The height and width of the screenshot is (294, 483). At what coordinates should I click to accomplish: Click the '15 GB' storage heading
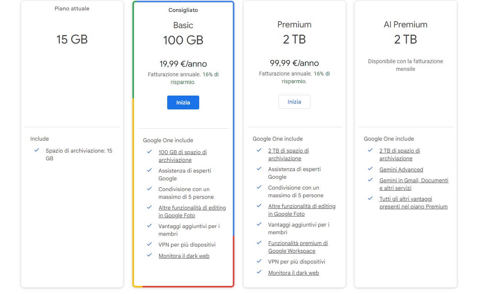(x=72, y=39)
